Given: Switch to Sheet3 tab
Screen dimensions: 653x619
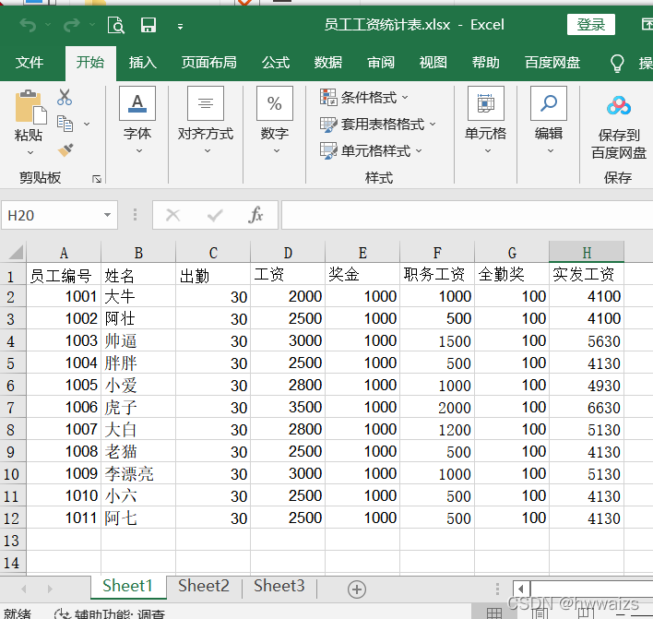Looking at the screenshot, I should click(x=279, y=587).
